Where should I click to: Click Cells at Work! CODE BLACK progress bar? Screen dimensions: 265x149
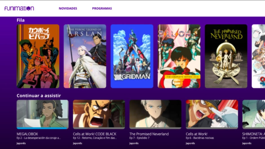(99, 128)
